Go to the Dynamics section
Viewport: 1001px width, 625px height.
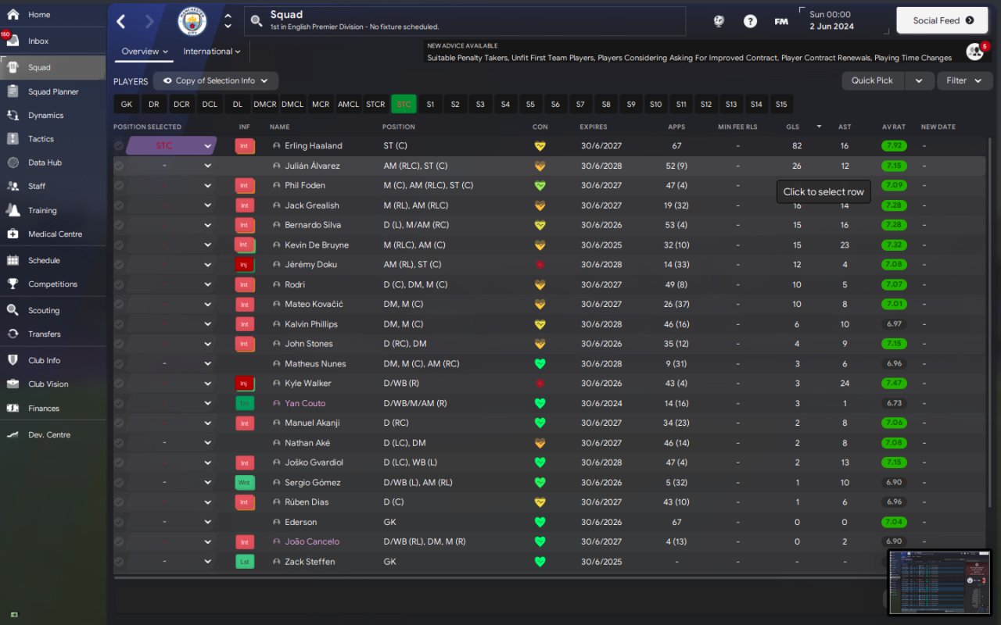coord(52,115)
